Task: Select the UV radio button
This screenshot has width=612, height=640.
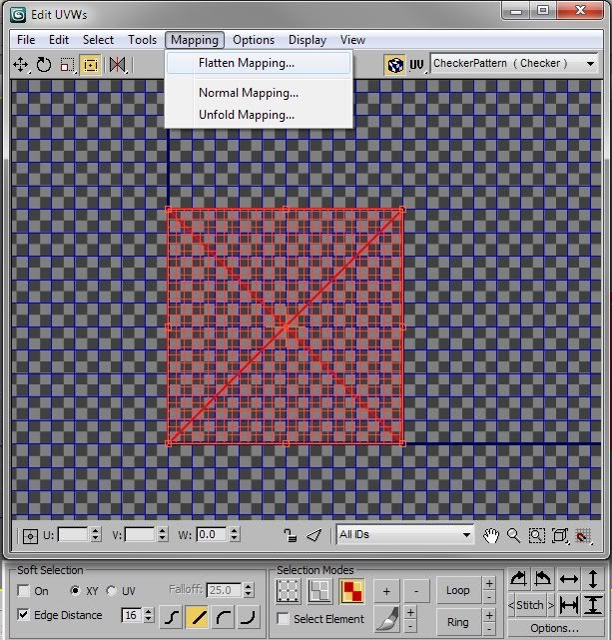Action: click(111, 591)
